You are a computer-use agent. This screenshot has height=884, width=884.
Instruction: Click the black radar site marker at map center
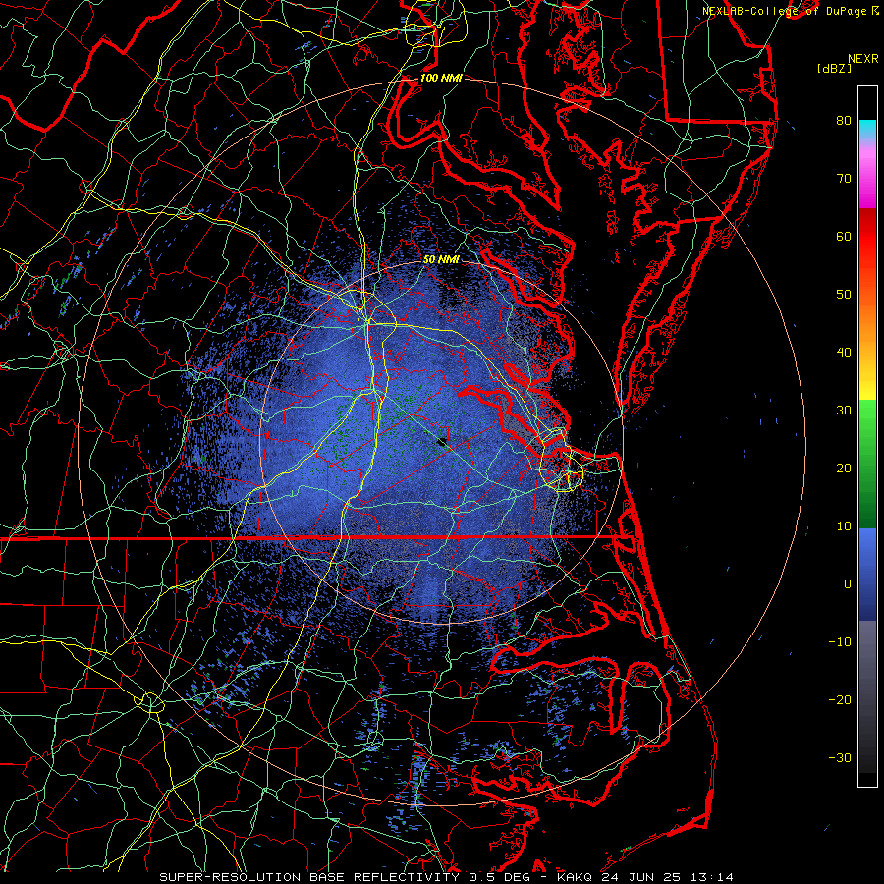point(443,442)
